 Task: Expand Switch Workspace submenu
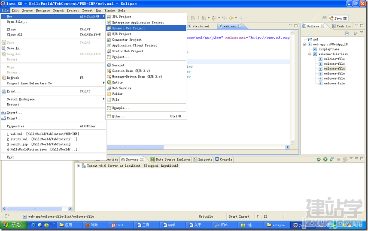coord(53,99)
